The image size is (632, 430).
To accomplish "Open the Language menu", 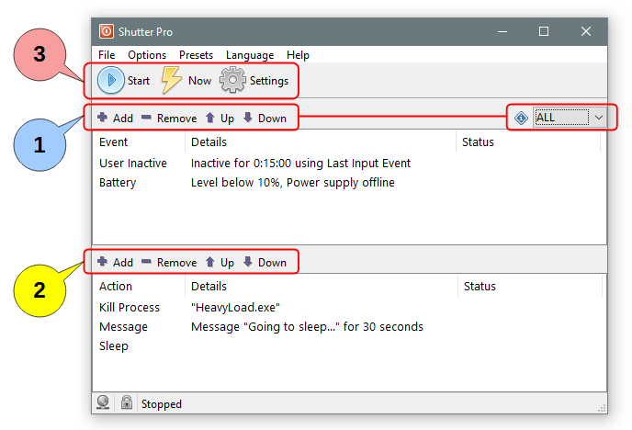I will pos(250,55).
